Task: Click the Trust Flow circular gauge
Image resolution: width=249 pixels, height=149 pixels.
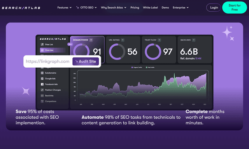Action: 153,52
